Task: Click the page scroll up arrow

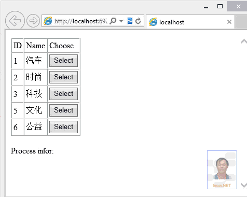Action: pos(244,41)
